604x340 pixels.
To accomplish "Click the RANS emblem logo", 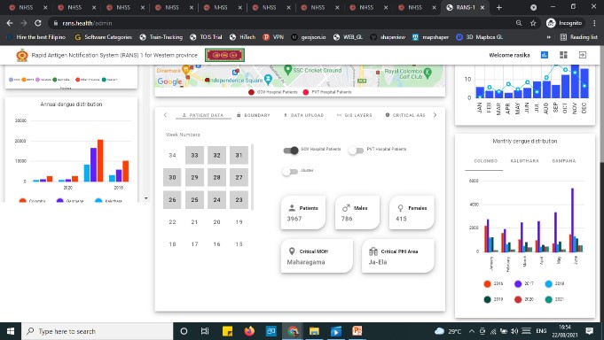I will click(22, 56).
